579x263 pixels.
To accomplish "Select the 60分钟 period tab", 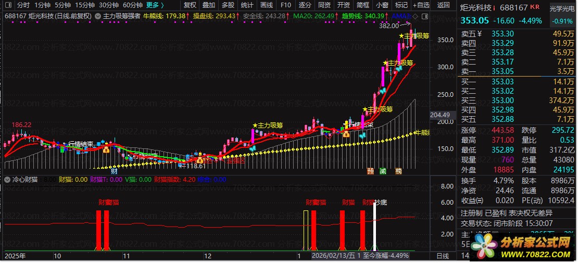I will pos(133,5).
